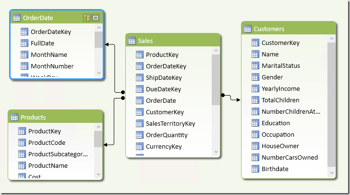Image resolution: width=350 pixels, height=195 pixels.
Task: Click the column icon beside SalesTerritoryKey
Action: [140, 123]
